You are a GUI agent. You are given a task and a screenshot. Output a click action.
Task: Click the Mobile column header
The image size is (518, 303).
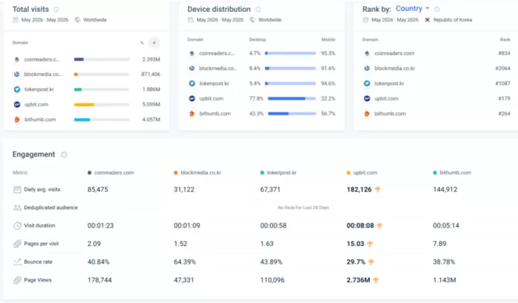click(329, 40)
